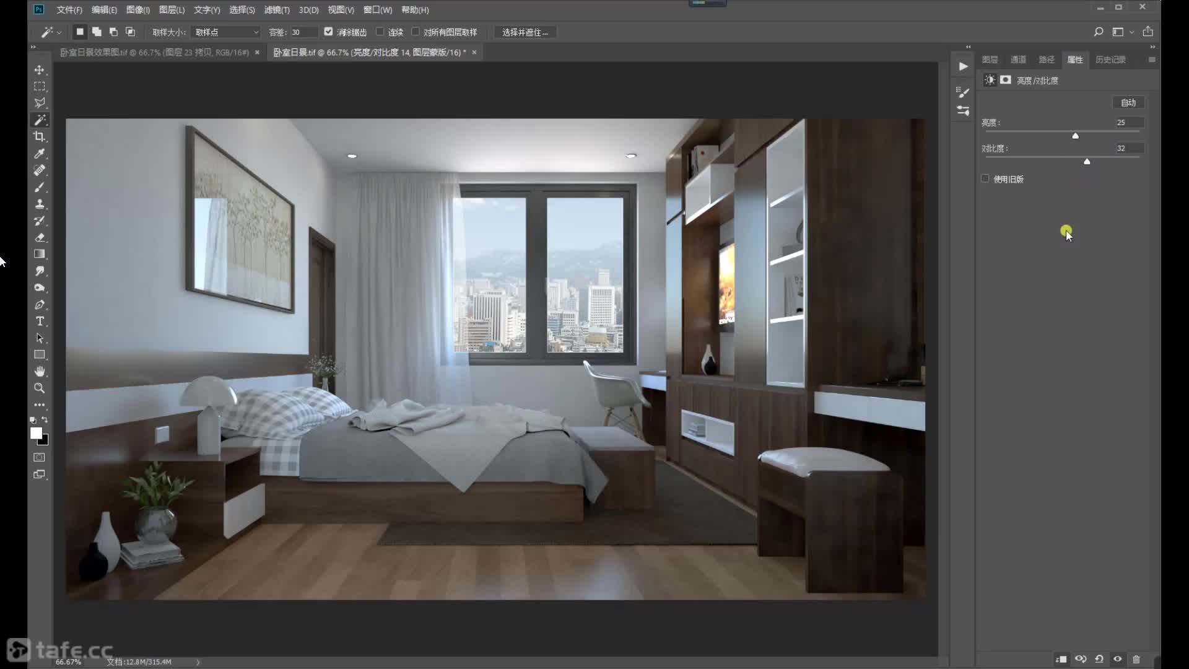Expand the tools panel double arrow

[x=33, y=47]
